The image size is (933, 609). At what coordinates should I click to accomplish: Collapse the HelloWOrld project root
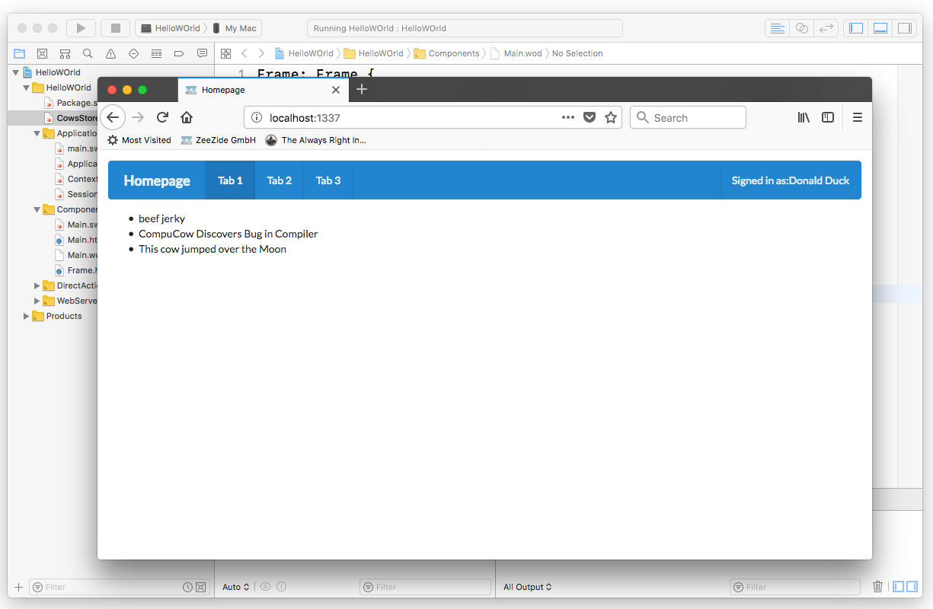pos(15,72)
